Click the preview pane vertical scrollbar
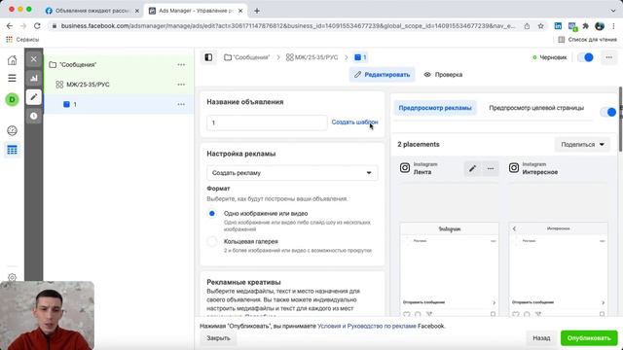Image resolution: width=623 pixels, height=350 pixels. [621, 119]
